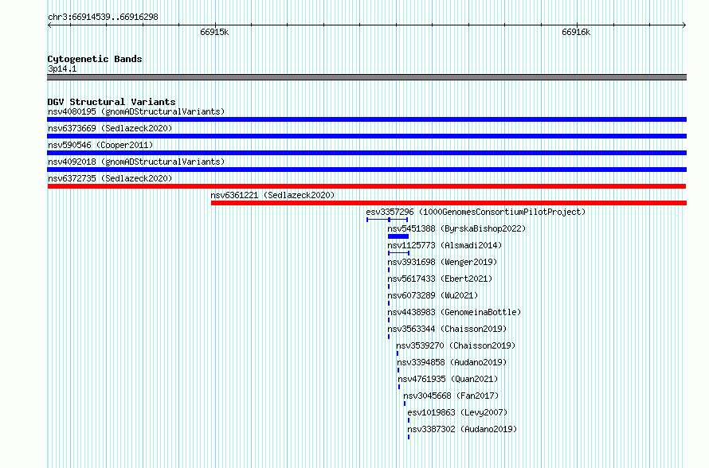Click the grey 3p14.1 cytogenetic band bar
Screen dimensions: 709x468
(366, 77)
